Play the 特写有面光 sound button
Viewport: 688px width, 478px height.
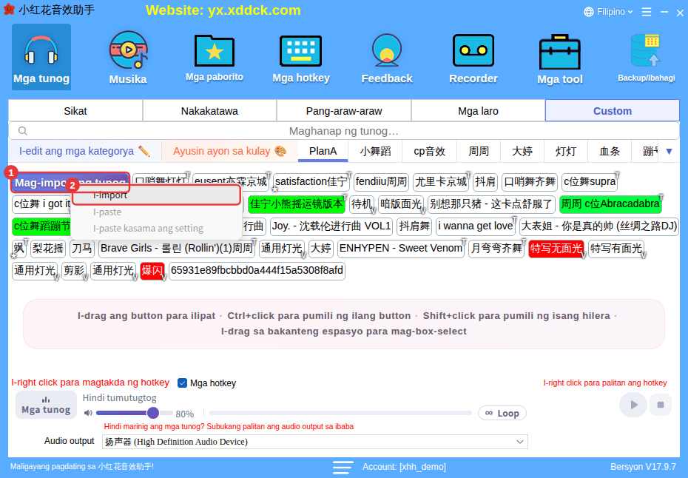616,249
